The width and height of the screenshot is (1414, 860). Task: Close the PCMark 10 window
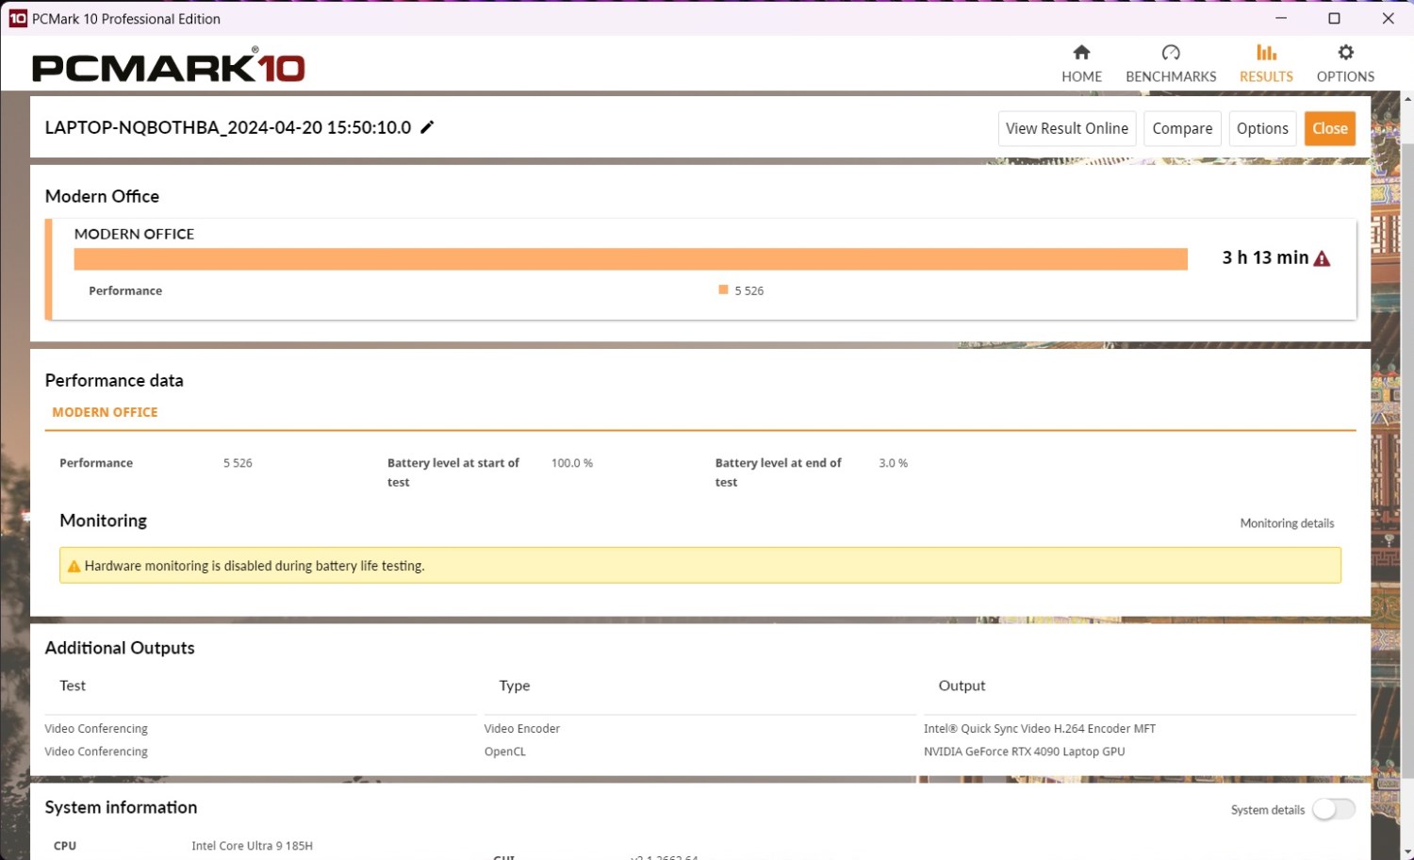coord(1388,18)
